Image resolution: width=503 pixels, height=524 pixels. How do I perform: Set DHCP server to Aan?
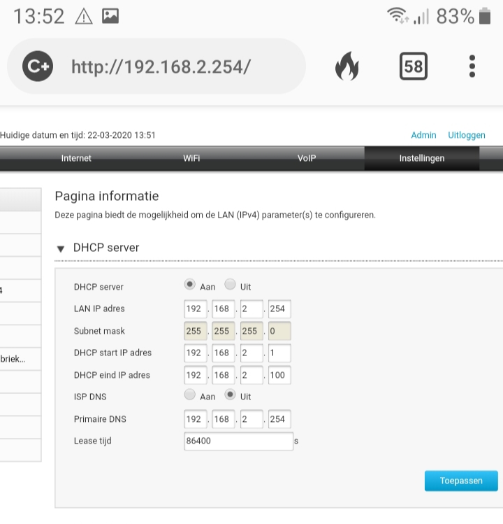[189, 285]
